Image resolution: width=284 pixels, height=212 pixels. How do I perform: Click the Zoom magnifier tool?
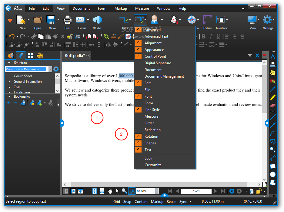click(x=124, y=191)
